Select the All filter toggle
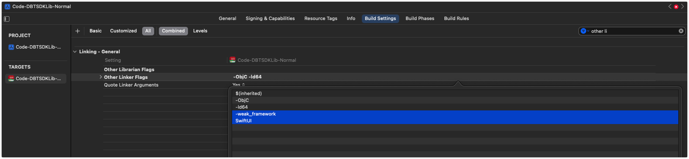Screen dimensions: 689x159 click(x=148, y=31)
